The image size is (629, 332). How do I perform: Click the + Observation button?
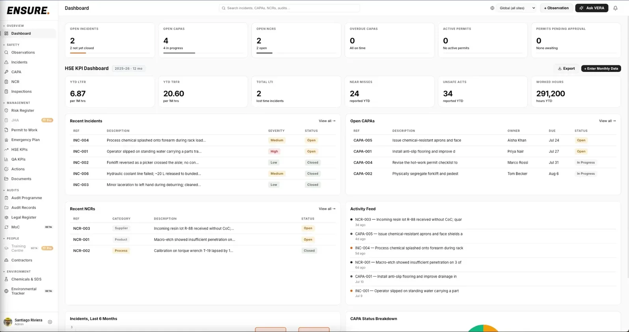[556, 8]
